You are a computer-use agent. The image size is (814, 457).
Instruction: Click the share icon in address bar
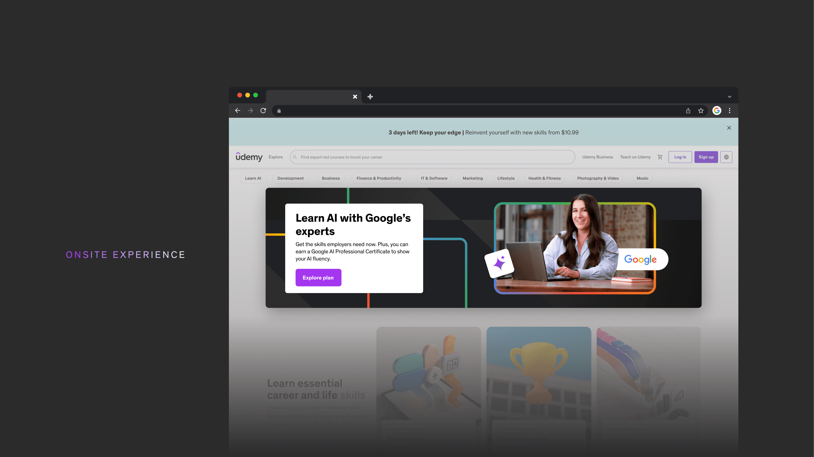pos(688,111)
